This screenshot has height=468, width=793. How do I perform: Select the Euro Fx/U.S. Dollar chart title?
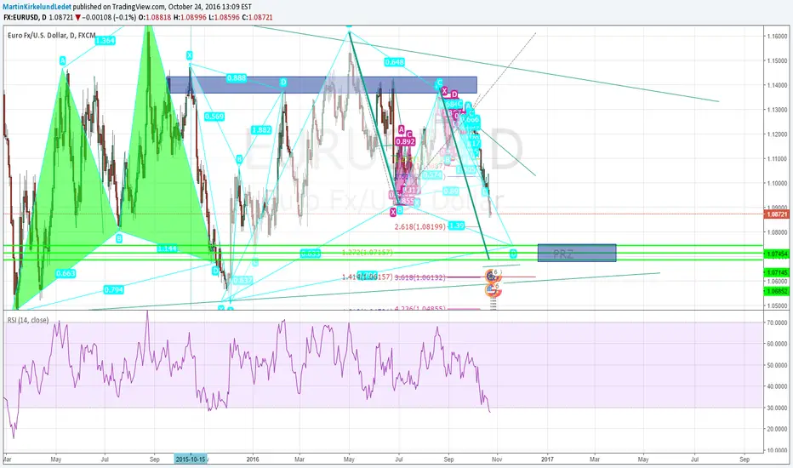click(x=52, y=36)
